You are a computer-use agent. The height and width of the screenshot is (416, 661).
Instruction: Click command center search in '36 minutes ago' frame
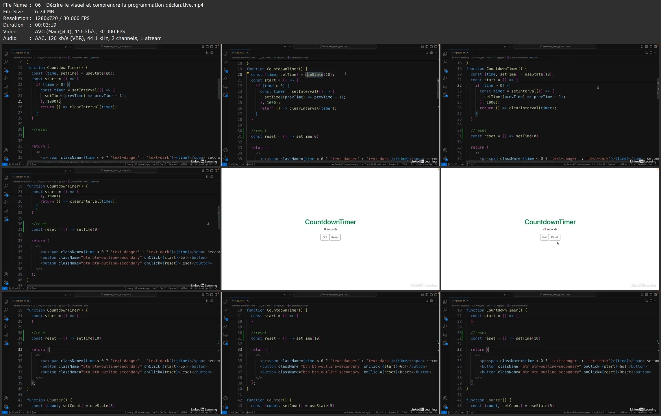[x=115, y=47]
